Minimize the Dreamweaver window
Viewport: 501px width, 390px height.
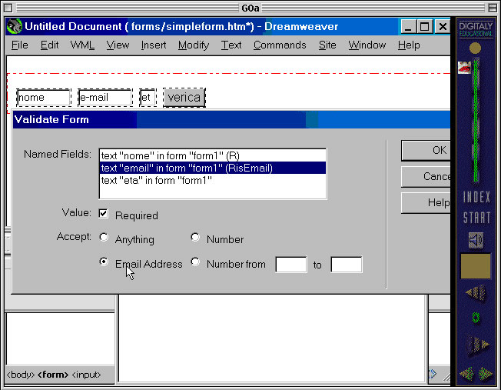(x=408, y=27)
